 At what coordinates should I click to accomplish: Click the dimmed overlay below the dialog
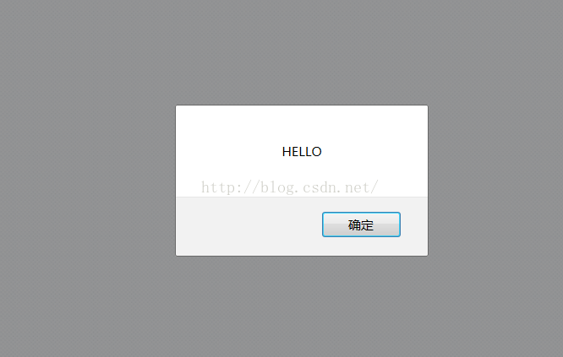coord(302,306)
